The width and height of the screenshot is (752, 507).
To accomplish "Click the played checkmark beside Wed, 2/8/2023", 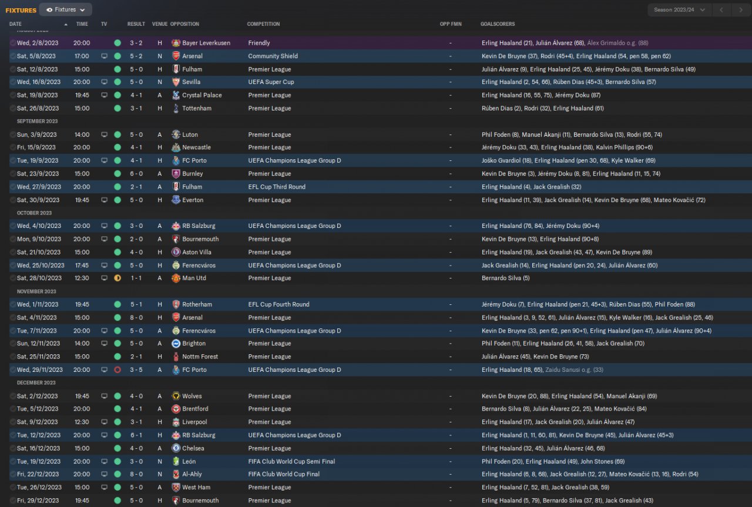I will (13, 43).
